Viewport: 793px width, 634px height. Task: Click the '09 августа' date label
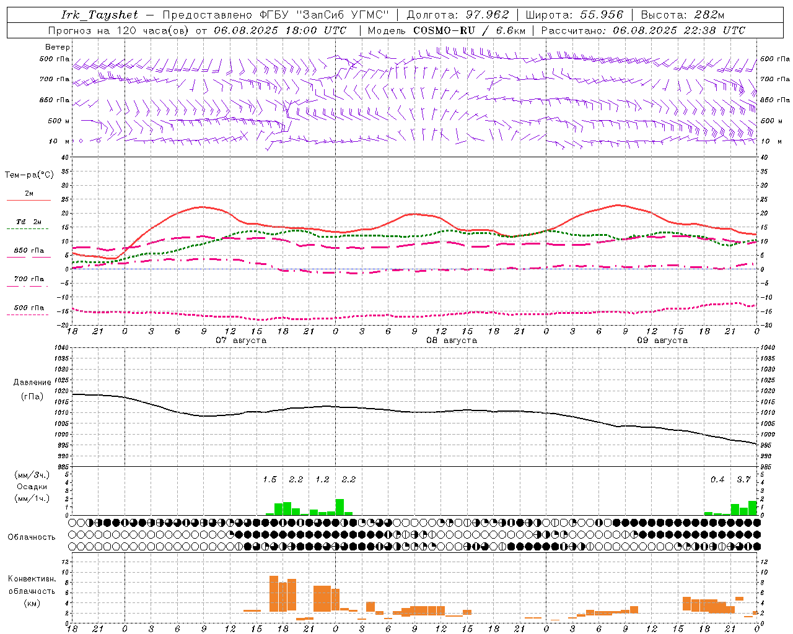[662, 341]
